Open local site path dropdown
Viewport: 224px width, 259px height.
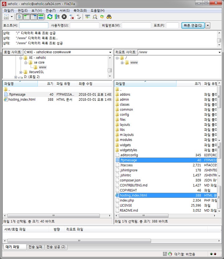pyautogui.click(x=110, y=52)
